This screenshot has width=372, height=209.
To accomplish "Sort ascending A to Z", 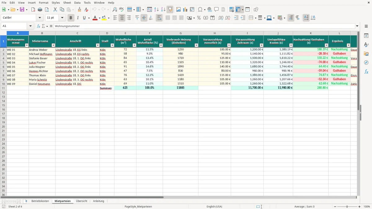I will pyautogui.click(x=157, y=10).
